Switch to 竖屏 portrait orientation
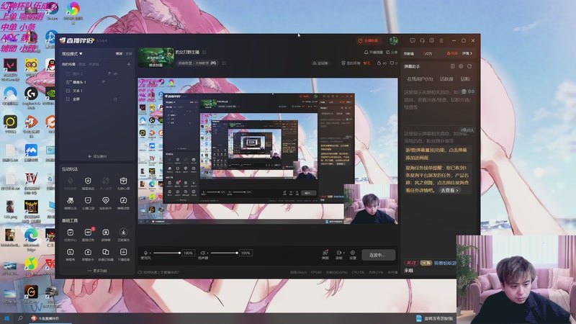This screenshot has width=576, height=324. click(129, 53)
